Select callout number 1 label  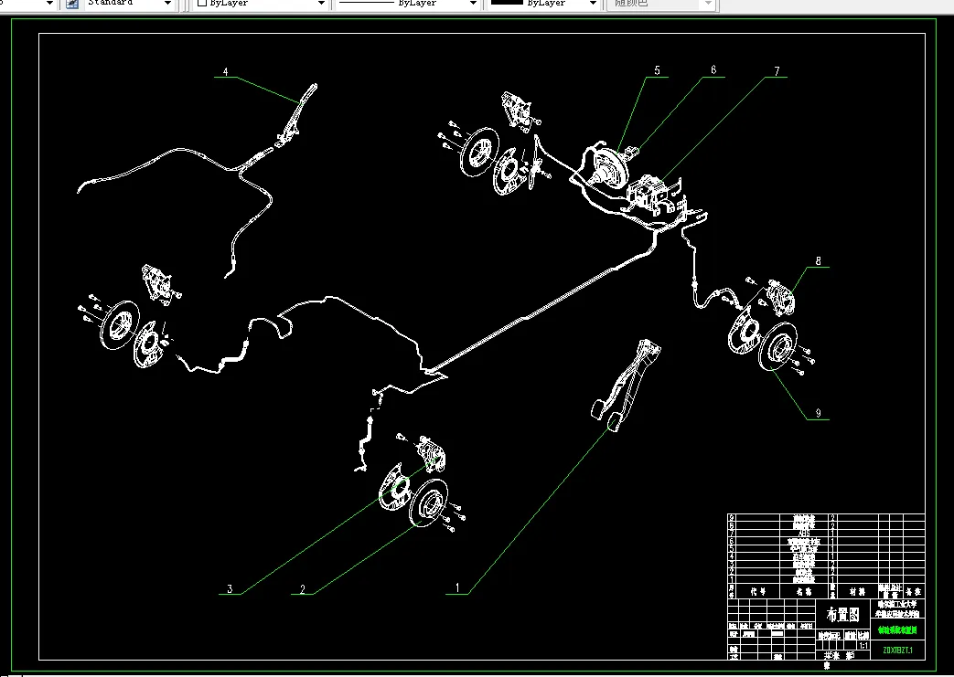tap(457, 588)
